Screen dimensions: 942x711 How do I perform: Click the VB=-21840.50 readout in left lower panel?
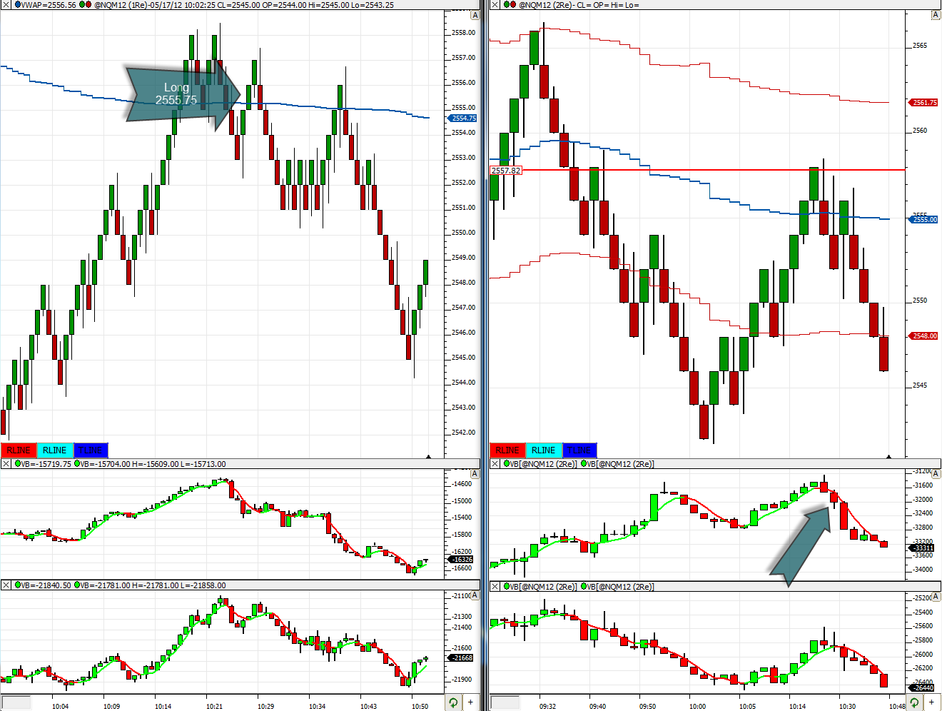tap(46, 585)
